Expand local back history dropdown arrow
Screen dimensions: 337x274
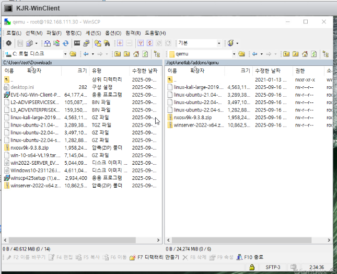point(93,54)
